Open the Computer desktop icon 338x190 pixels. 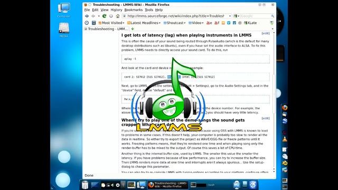tap(64, 10)
